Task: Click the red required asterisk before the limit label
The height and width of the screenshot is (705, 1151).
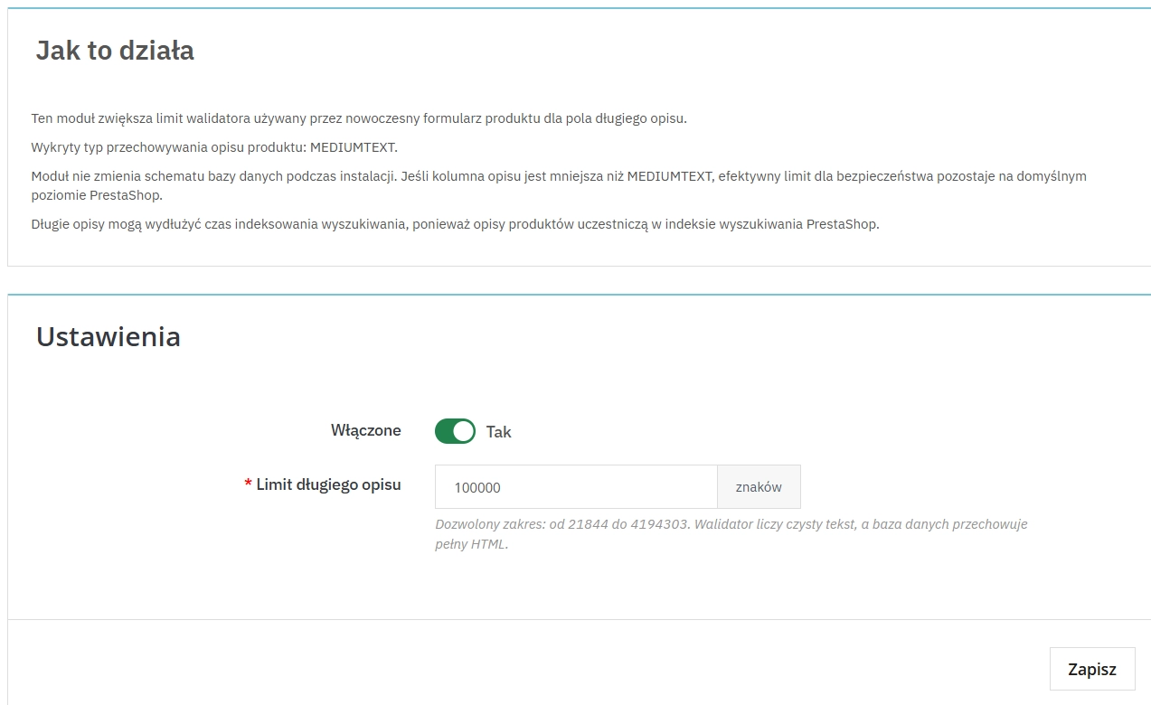Action: tap(248, 484)
